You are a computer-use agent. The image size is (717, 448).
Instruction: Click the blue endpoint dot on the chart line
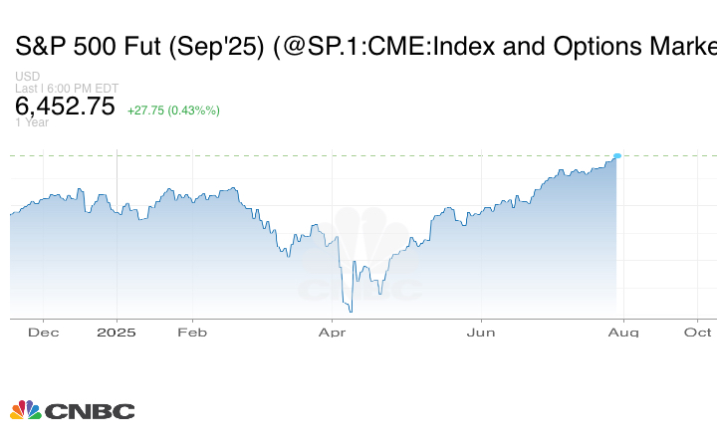pos(617,155)
